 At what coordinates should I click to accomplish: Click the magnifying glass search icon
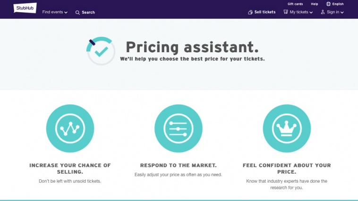[x=77, y=13]
